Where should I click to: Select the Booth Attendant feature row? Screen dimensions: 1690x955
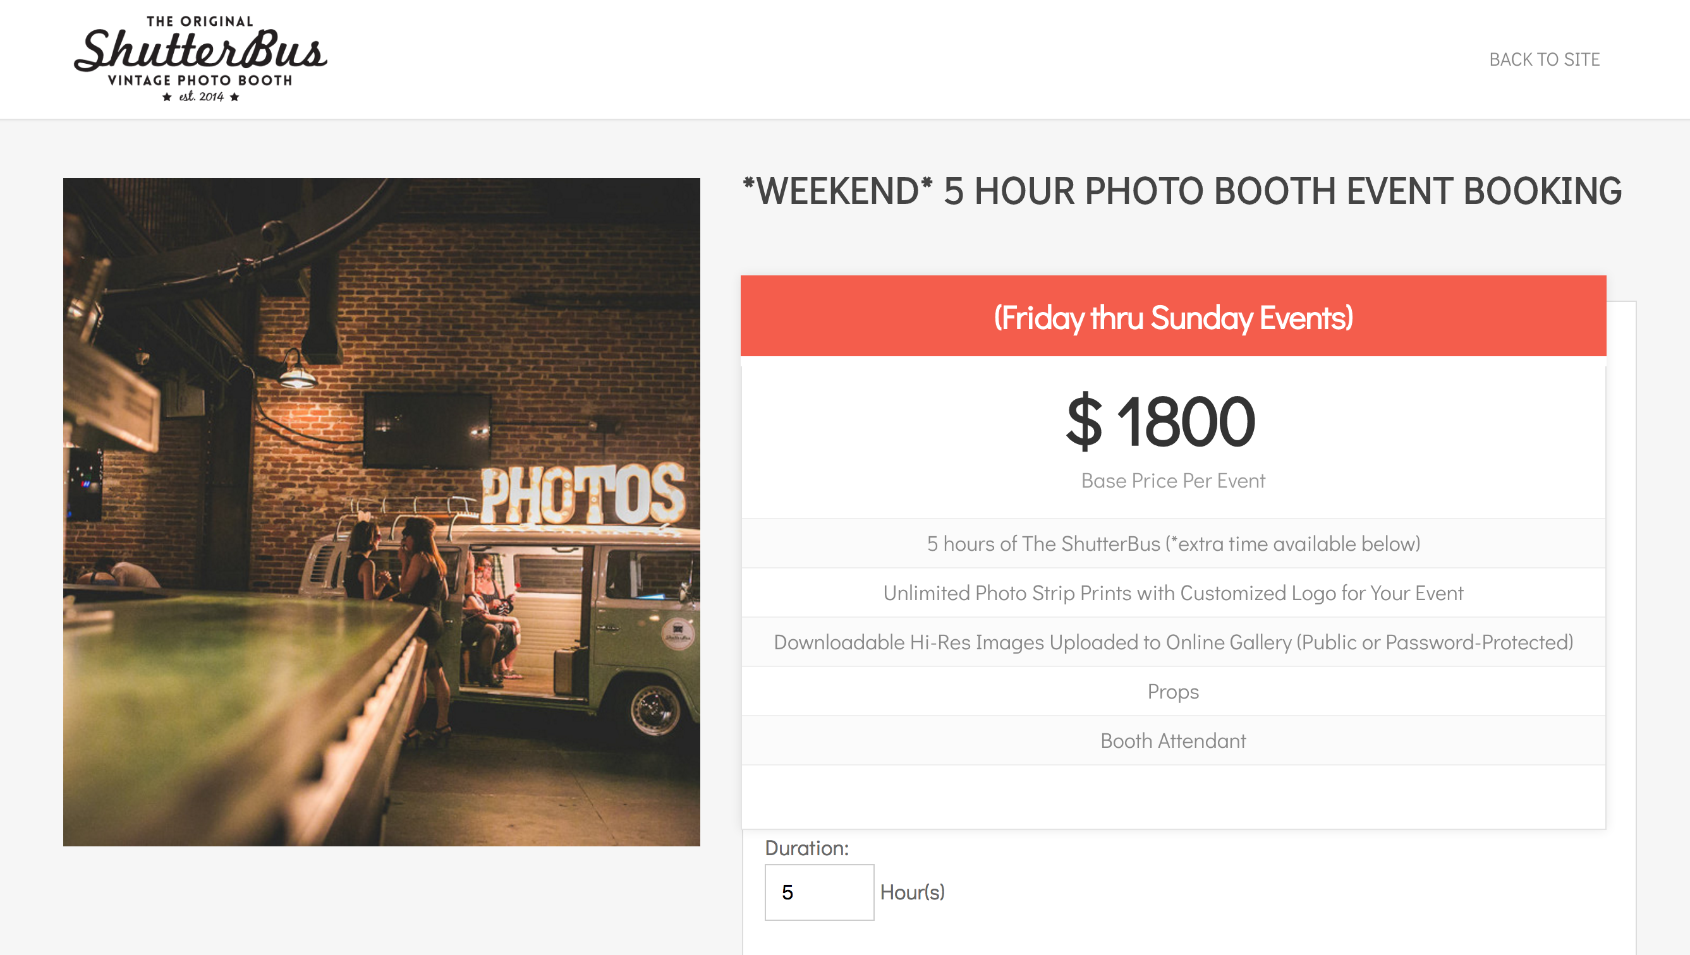[x=1173, y=740]
